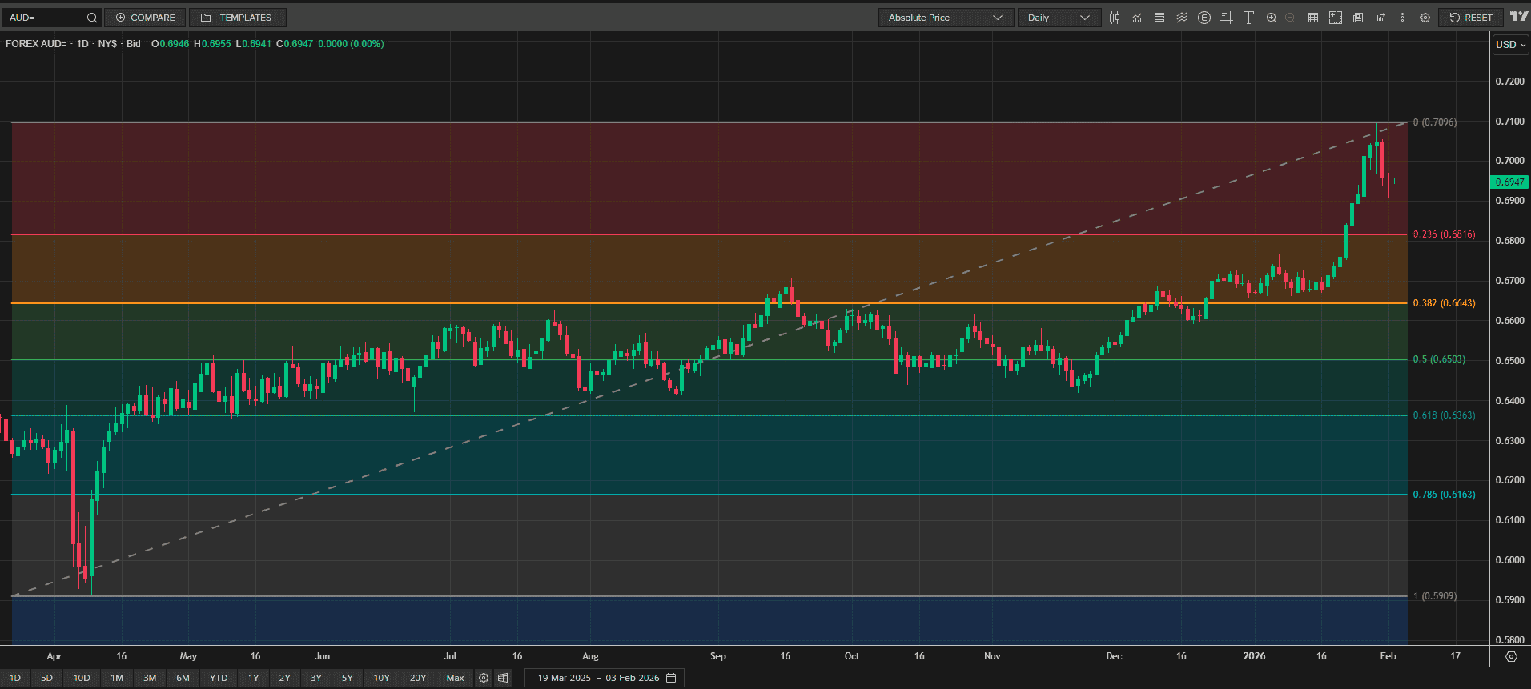Open the candlestick chart type selector

coord(1115,18)
